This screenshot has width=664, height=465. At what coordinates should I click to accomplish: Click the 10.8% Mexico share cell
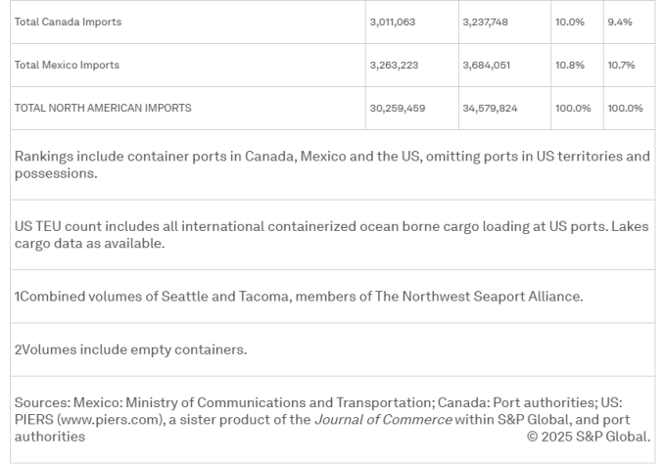(x=570, y=66)
